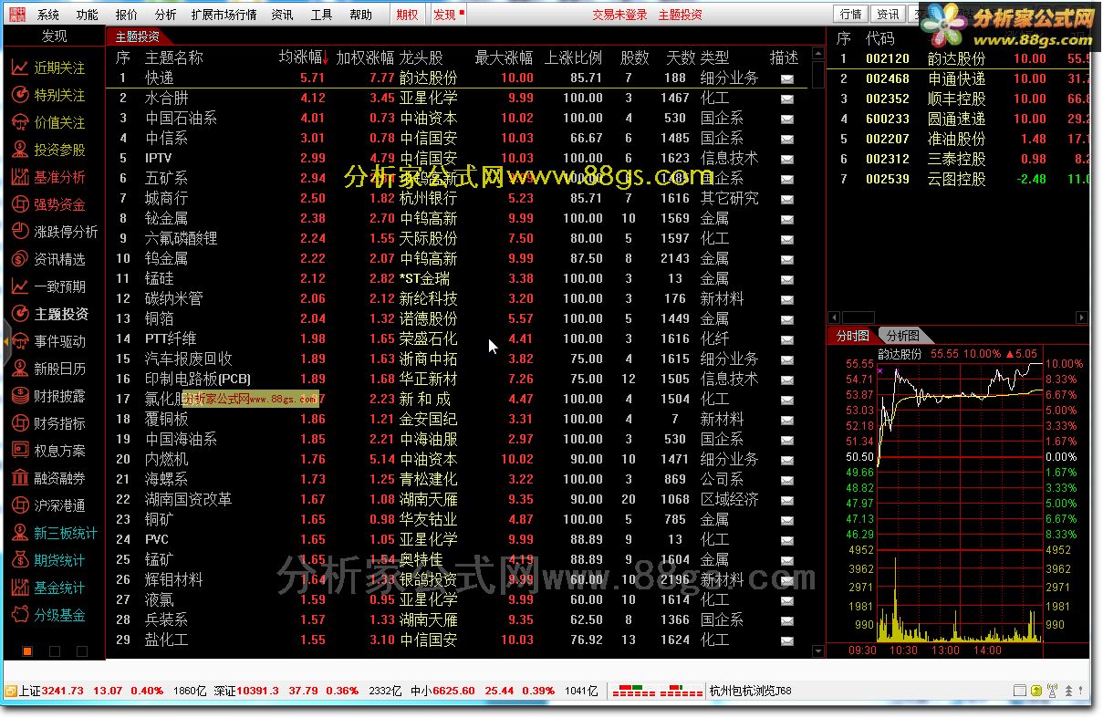Open the 报价 menu
Screen dimensions: 1103x718
click(x=127, y=15)
